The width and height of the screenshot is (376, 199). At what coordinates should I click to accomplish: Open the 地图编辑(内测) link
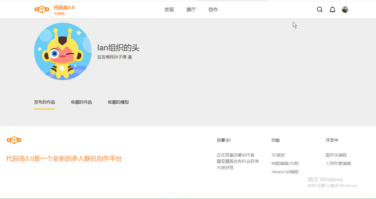pos(285,163)
